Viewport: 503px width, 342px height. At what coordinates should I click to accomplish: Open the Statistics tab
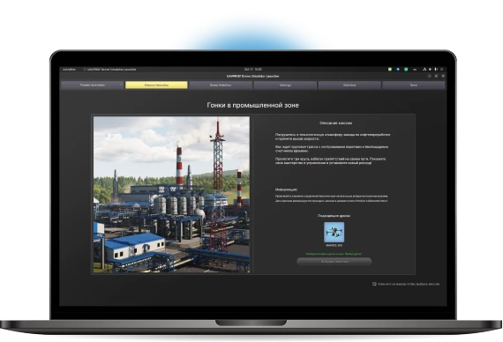click(x=349, y=85)
